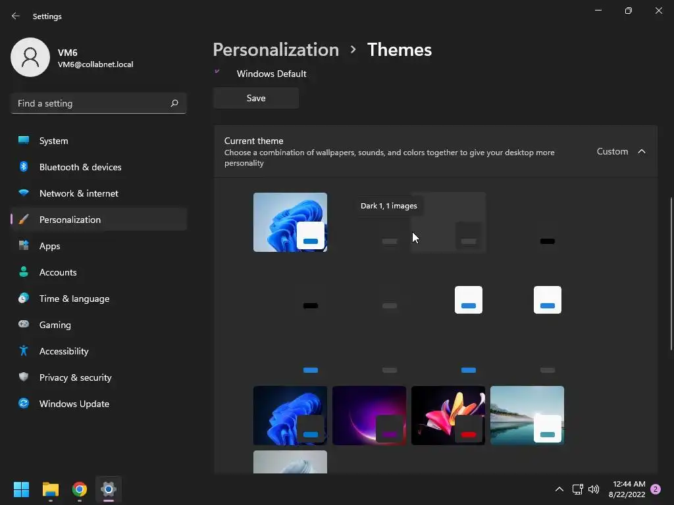Click the Accessibility figure icon

[x=24, y=351]
